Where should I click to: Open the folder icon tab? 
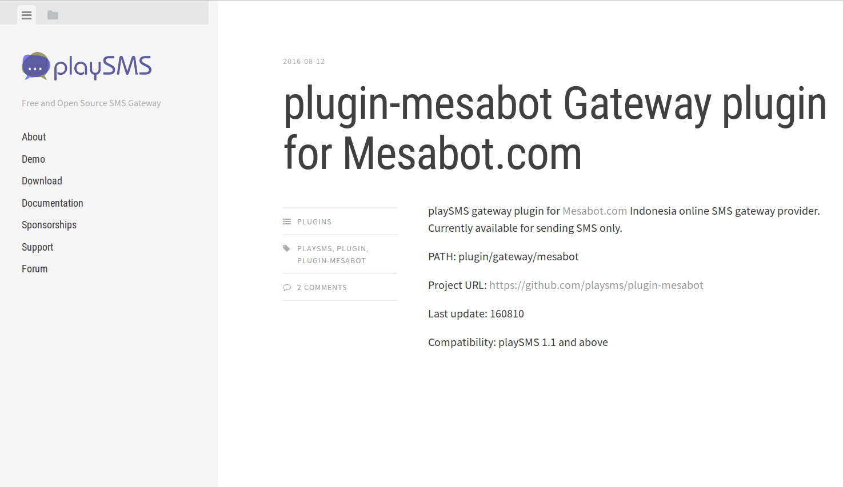pos(53,15)
